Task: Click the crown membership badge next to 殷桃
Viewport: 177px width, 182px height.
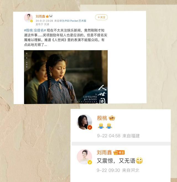Action: click(x=112, y=118)
